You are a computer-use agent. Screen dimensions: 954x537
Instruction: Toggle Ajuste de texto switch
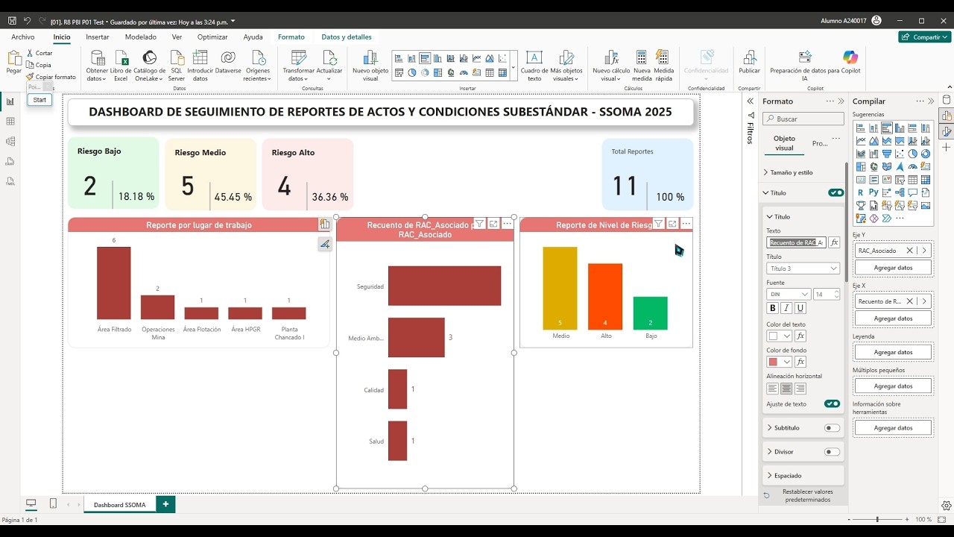point(832,403)
